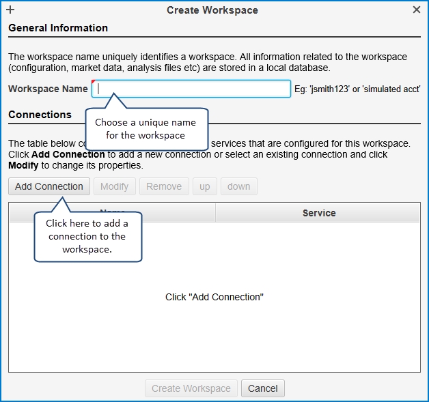The width and height of the screenshot is (429, 402).
Task: Click the Modify button
Action: point(115,186)
